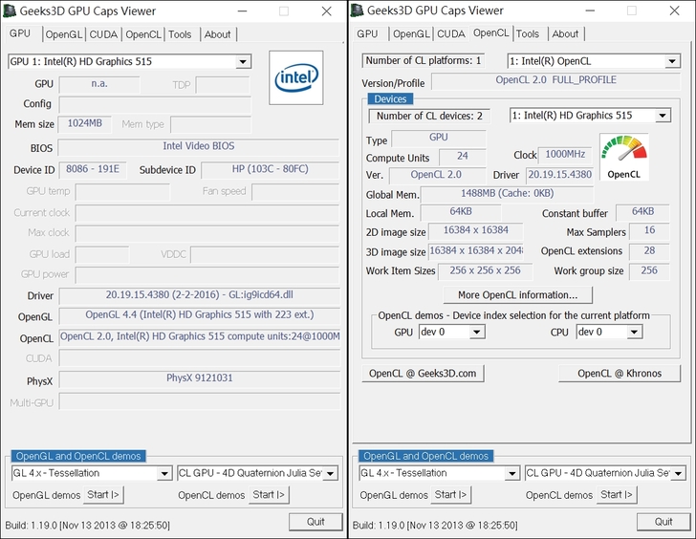Viewport: 696px width, 539px height.
Task: Expand the 4D Quaternion Julia dropdown in the right window
Action: 604,473
